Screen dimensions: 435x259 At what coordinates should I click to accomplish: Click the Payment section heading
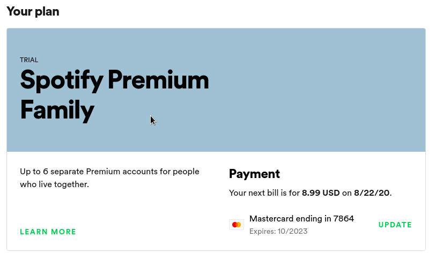tap(254, 174)
